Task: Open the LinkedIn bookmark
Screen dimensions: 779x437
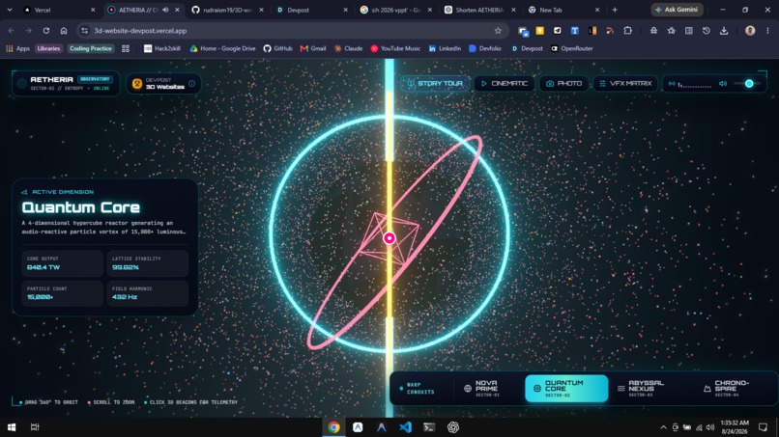Action: [445, 48]
